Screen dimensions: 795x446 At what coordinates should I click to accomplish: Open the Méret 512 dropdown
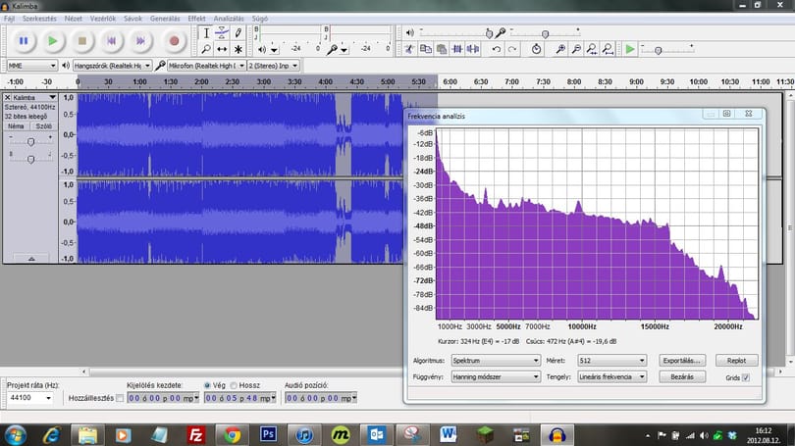[612, 361]
